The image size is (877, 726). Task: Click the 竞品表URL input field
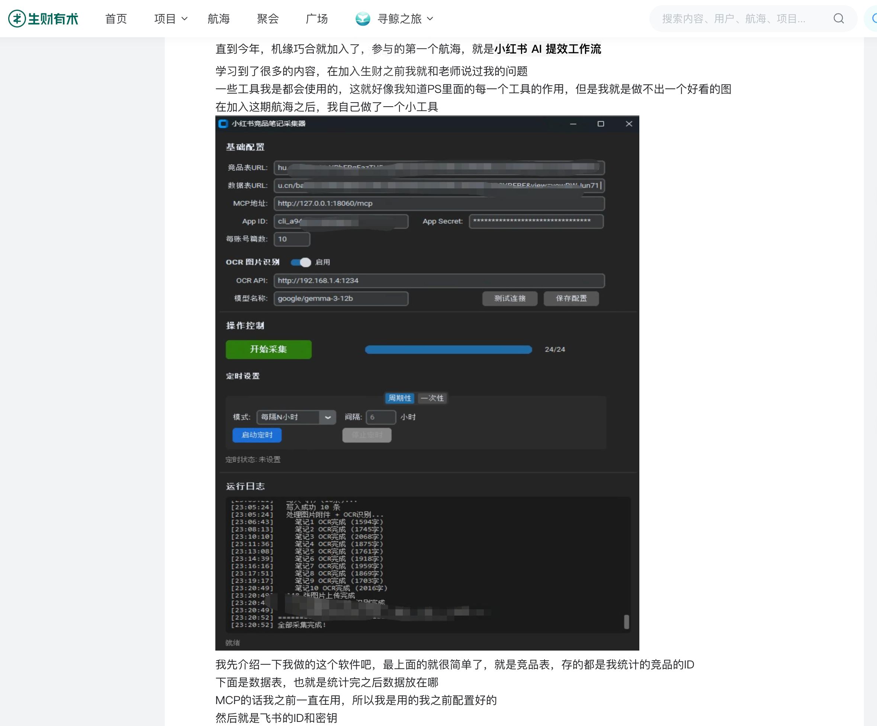(x=439, y=168)
